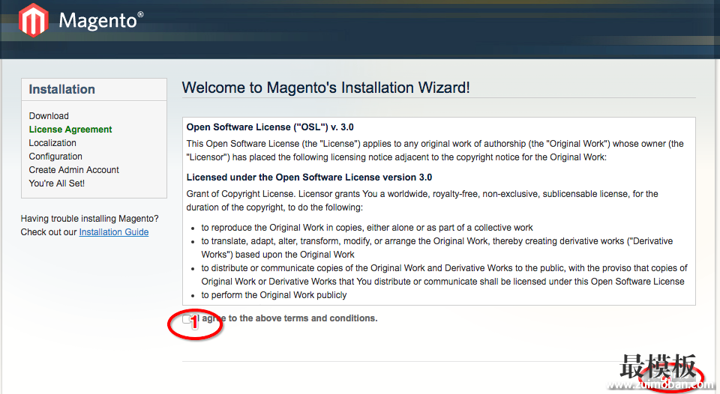Click the 'Grant of Copyright License' paragraph
Screen dimensions: 720x394
pyautogui.click(x=422, y=201)
